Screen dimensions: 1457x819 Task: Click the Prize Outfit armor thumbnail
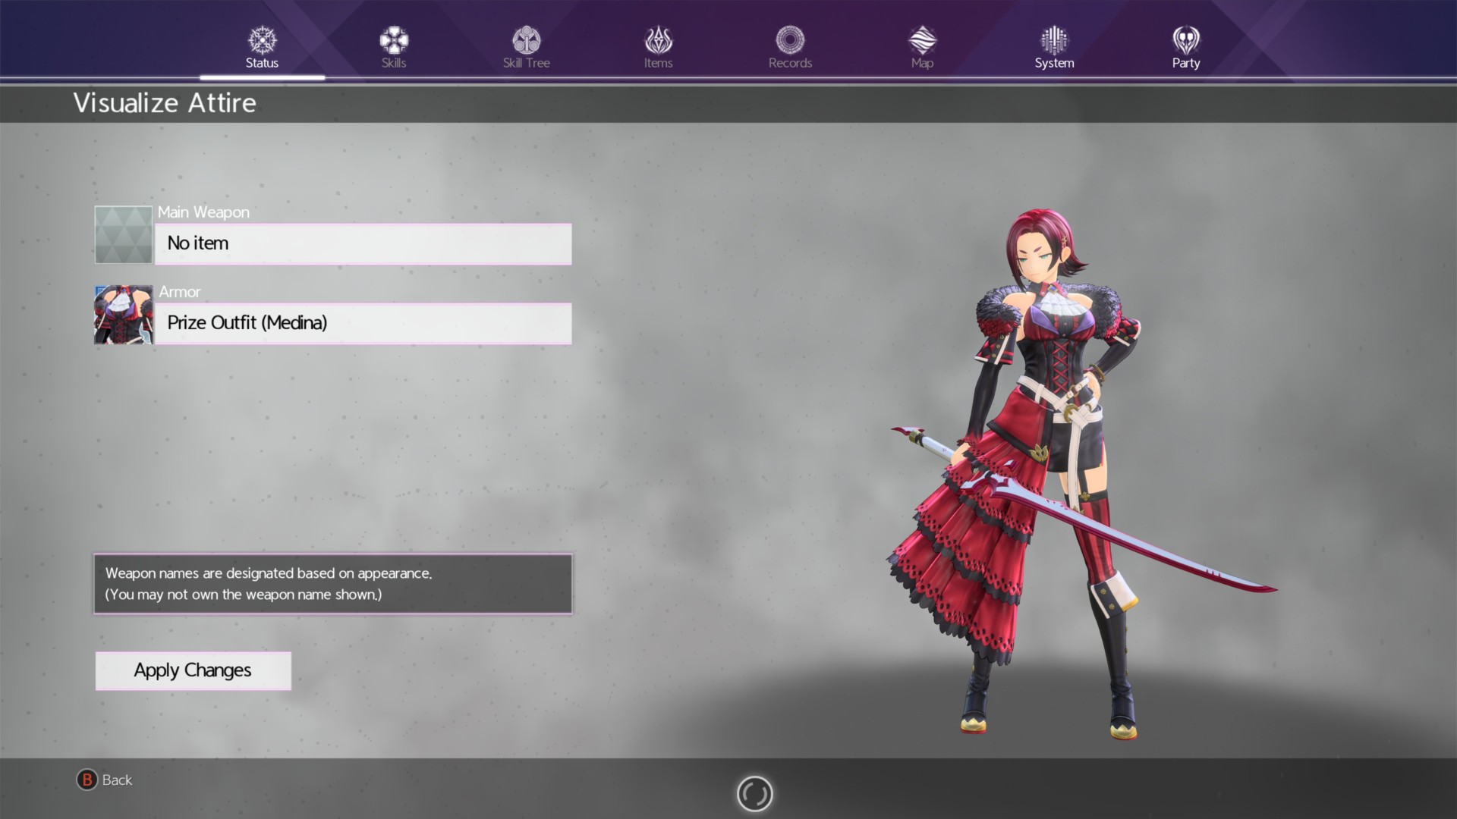tap(124, 315)
